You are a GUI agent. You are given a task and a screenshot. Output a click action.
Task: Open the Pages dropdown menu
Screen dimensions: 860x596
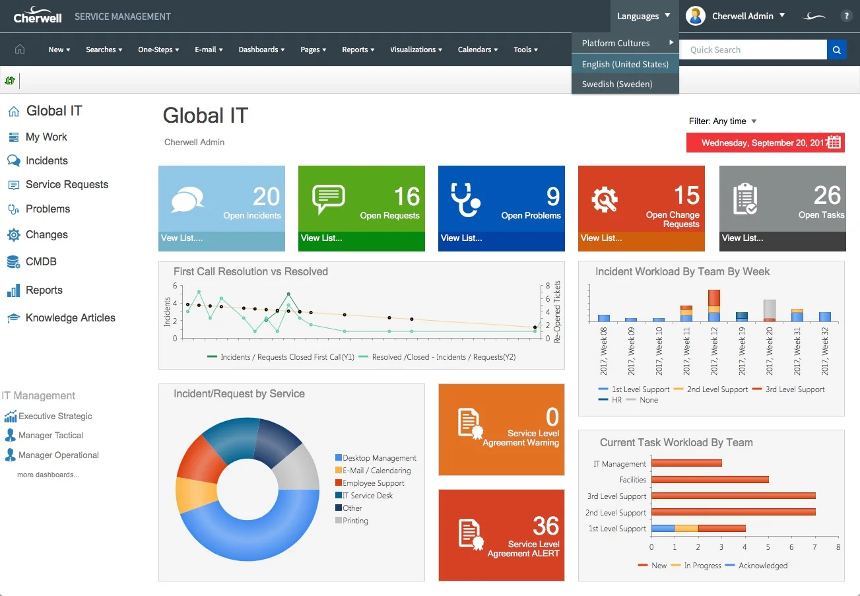click(314, 50)
